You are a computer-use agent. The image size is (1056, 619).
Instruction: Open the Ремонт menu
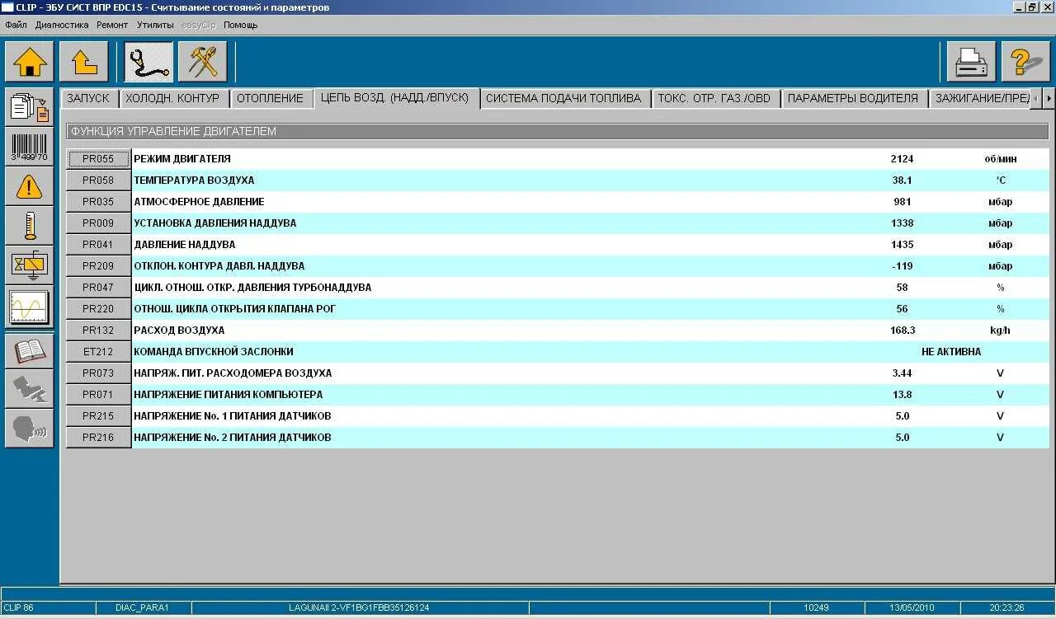[112, 25]
